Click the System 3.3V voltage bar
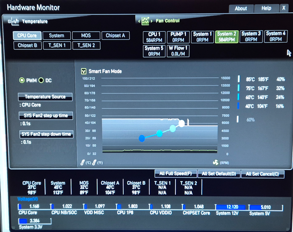 pyautogui.click(x=35, y=221)
